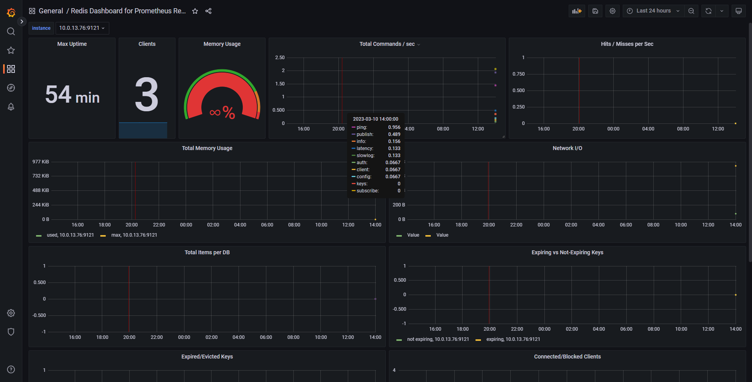Screen dimensions: 752x382
Task: Open the Alerting bell icon
Action: [11, 107]
